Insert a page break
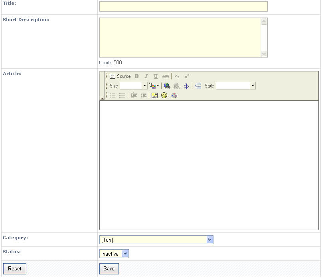The height and width of the screenshot is (278, 322). click(198, 86)
